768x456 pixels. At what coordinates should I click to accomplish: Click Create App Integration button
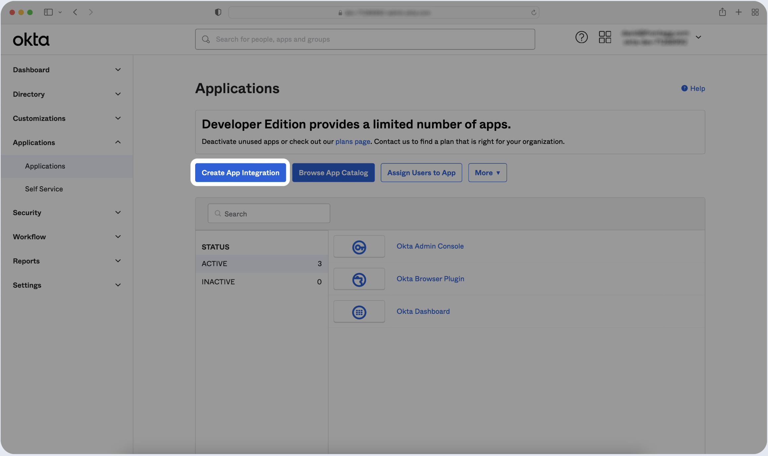point(240,173)
